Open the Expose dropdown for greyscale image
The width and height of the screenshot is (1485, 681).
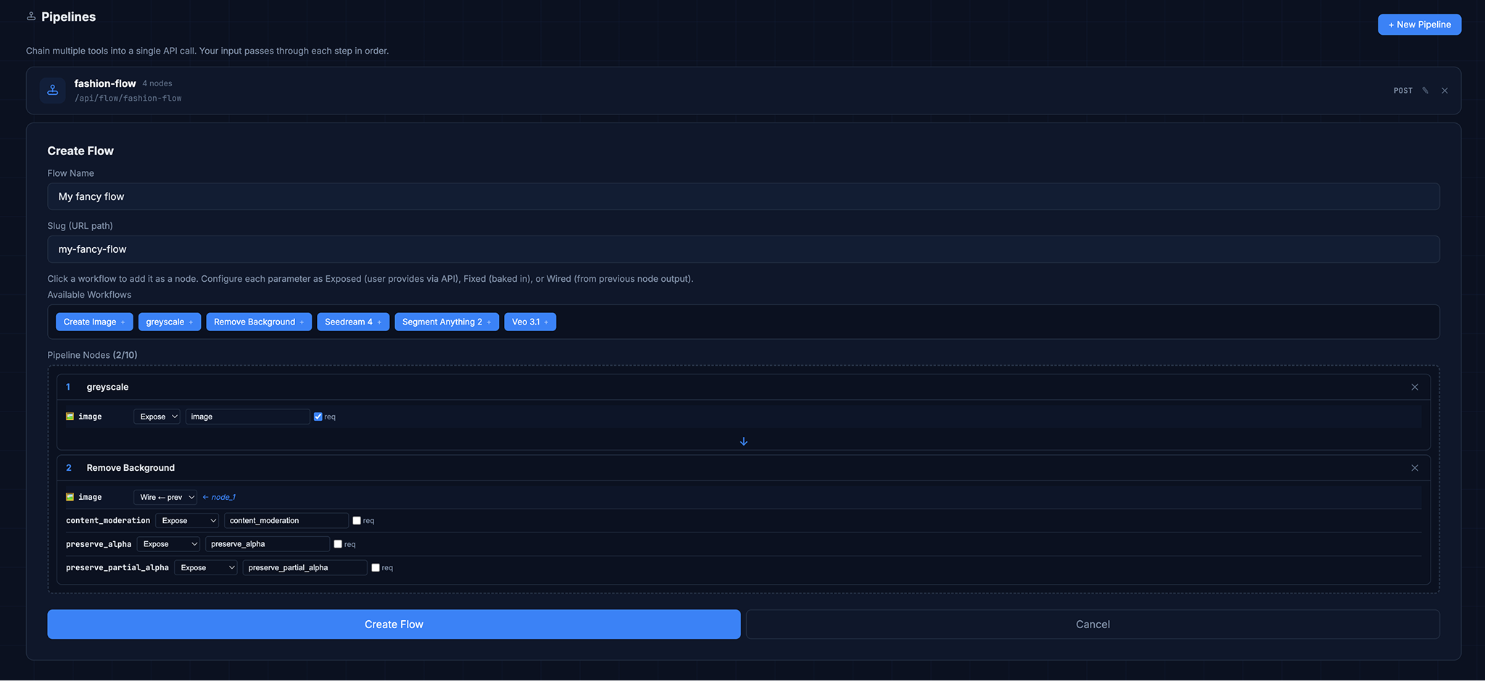pos(157,417)
